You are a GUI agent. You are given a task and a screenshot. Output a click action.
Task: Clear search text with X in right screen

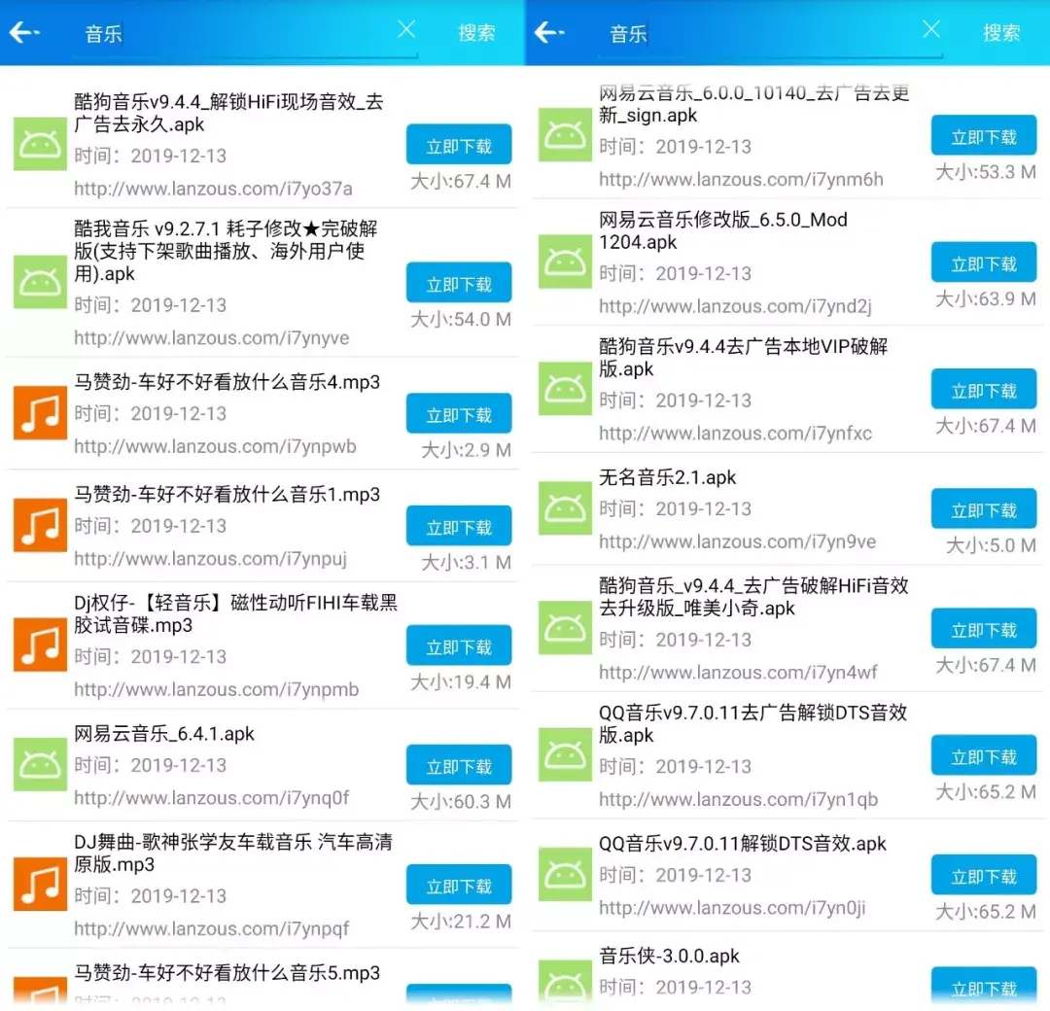[x=930, y=29]
